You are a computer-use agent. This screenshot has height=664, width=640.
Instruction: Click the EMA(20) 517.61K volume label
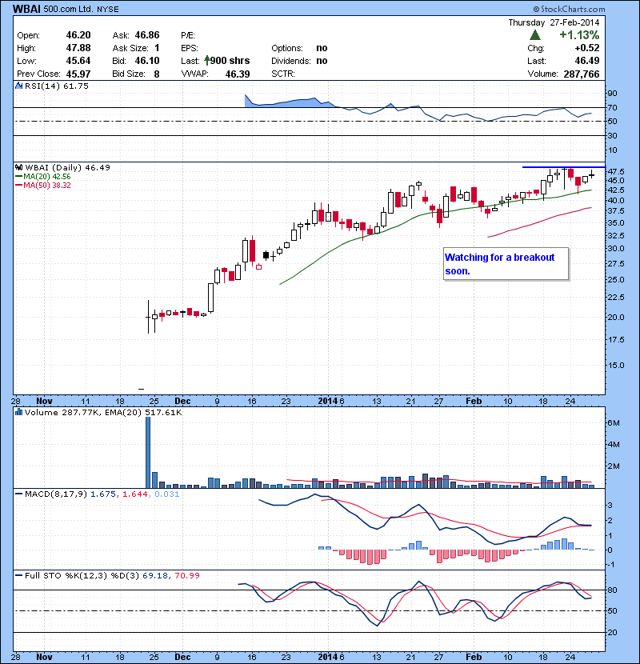(x=142, y=413)
